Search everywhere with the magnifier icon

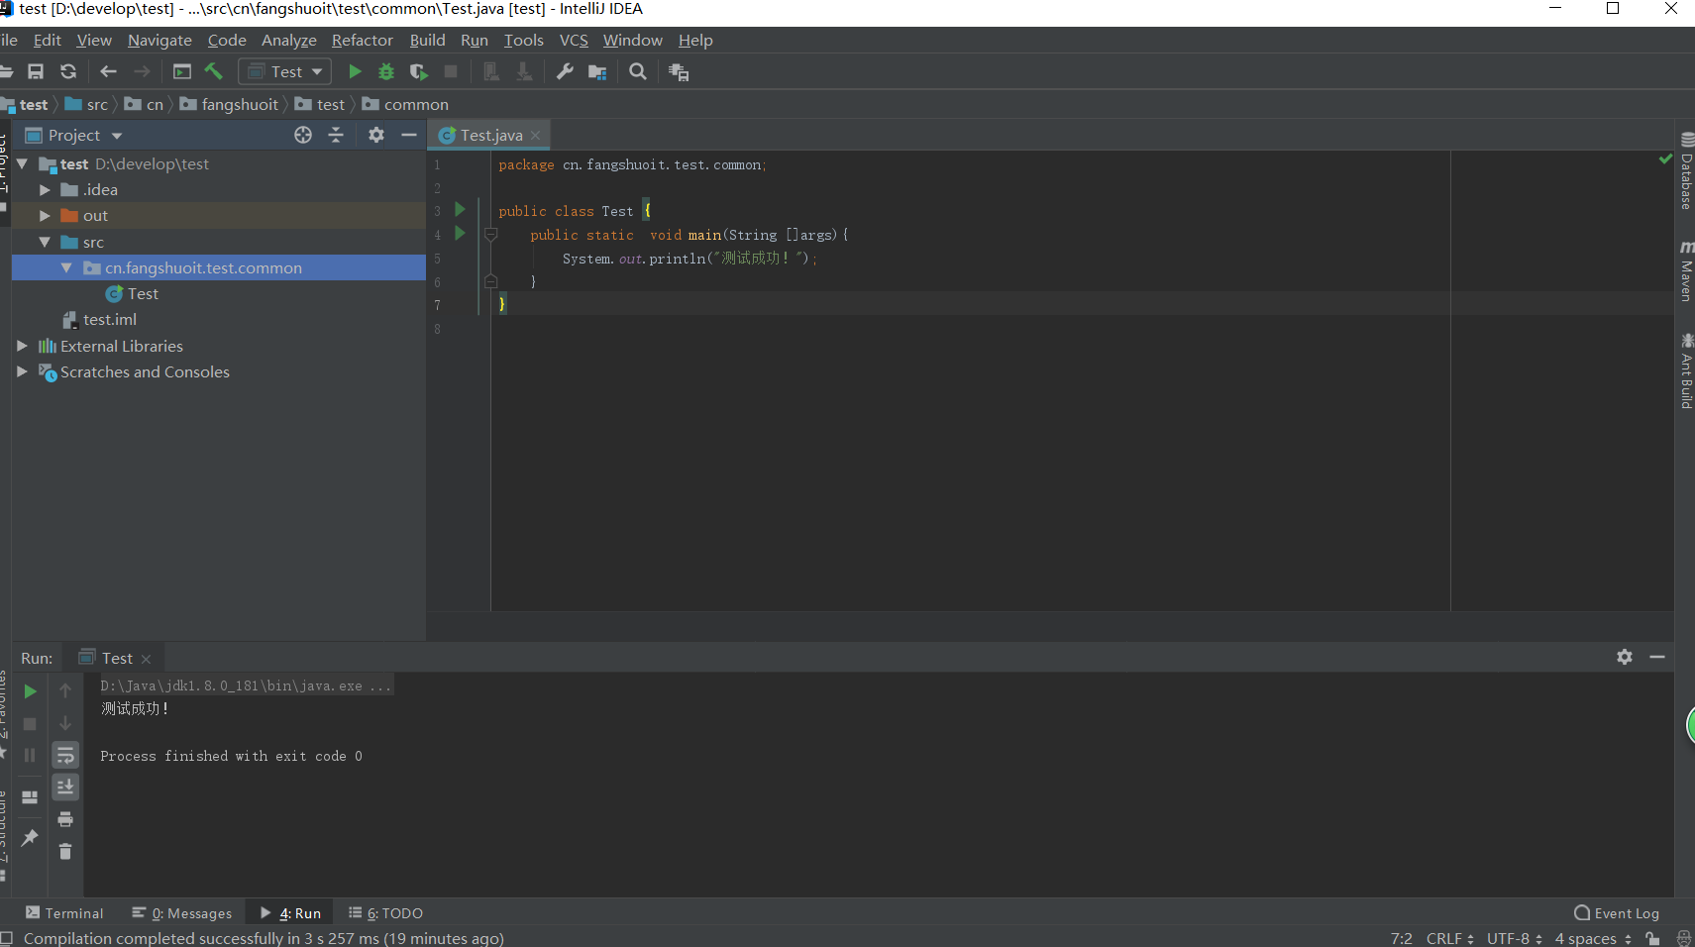[638, 71]
